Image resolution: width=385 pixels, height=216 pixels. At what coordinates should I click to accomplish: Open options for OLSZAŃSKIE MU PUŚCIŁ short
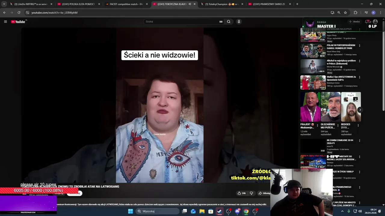(338, 125)
